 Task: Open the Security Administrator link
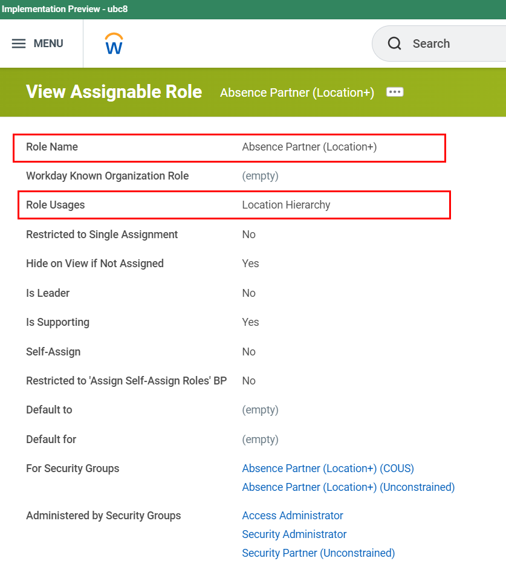pos(294,534)
